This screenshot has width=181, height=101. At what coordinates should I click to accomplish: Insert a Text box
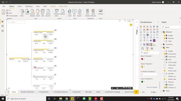tap(74, 13)
